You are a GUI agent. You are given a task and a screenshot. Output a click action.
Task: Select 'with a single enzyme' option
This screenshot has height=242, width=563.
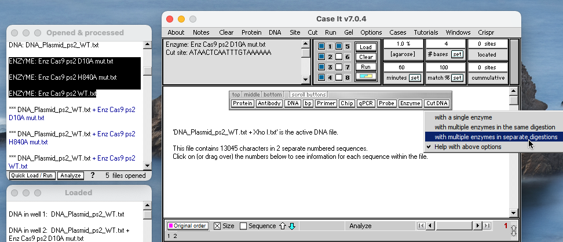click(463, 117)
